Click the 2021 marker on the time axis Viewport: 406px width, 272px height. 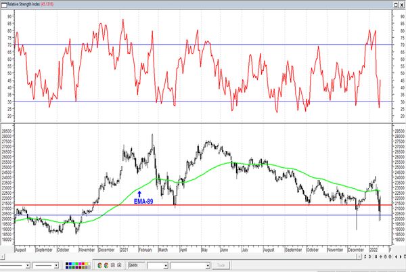[124, 250]
